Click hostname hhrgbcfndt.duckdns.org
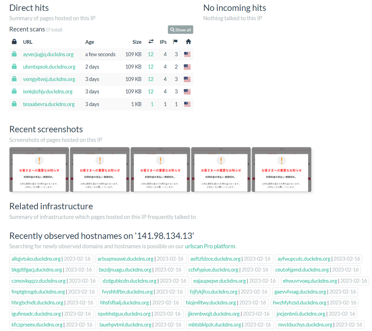372x331 pixels. (x=37, y=303)
